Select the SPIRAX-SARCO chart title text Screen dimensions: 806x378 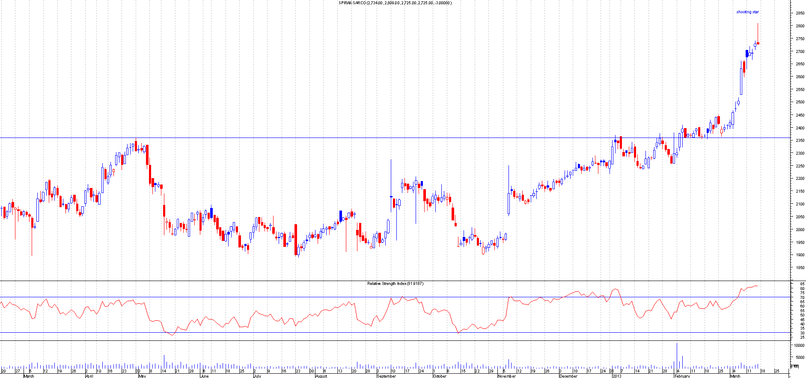point(395,3)
